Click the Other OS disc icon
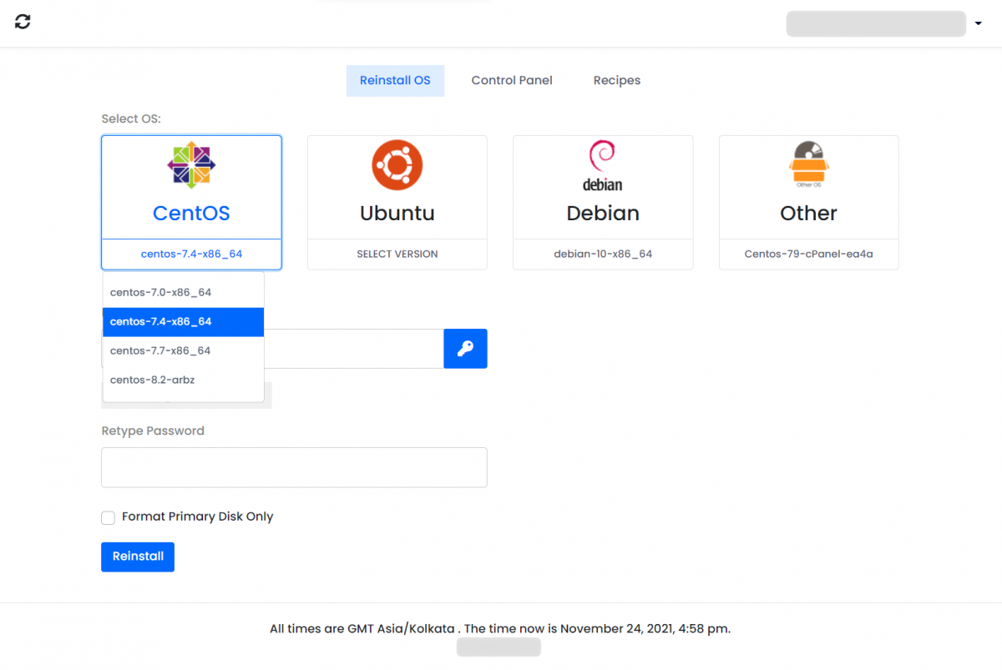Viewport: 1002px width, 670px height. point(808,164)
